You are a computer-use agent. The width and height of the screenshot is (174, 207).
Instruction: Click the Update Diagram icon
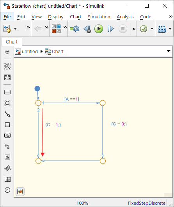(75, 29)
